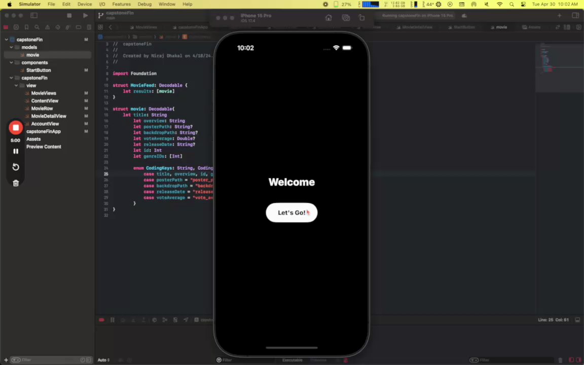Delete the recording with trash icon
This screenshot has height=365, width=584.
(16, 183)
